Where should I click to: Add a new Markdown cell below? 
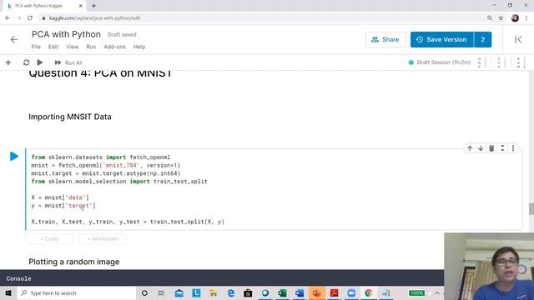coord(103,239)
